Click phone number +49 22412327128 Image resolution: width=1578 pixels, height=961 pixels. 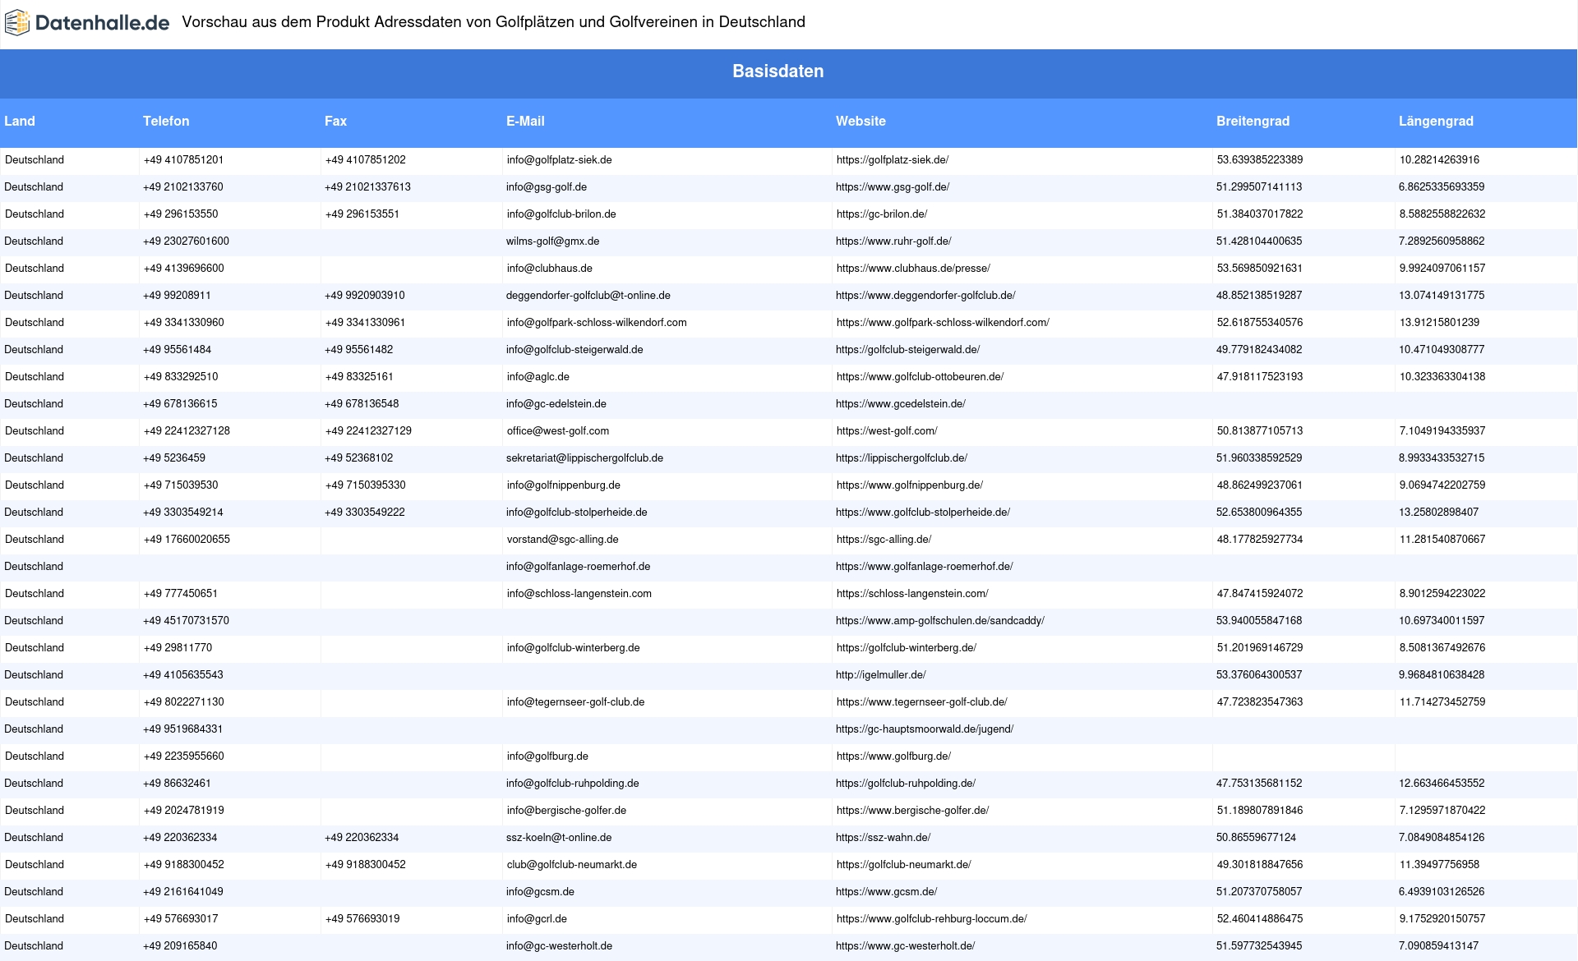187,431
